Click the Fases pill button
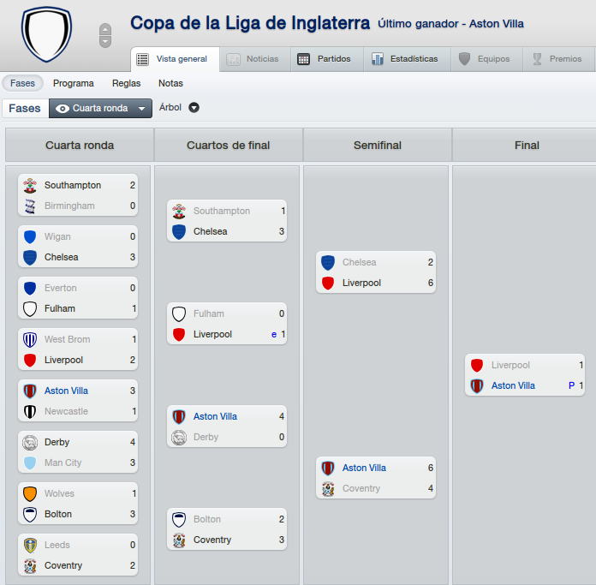This screenshot has height=585, width=596. click(22, 83)
